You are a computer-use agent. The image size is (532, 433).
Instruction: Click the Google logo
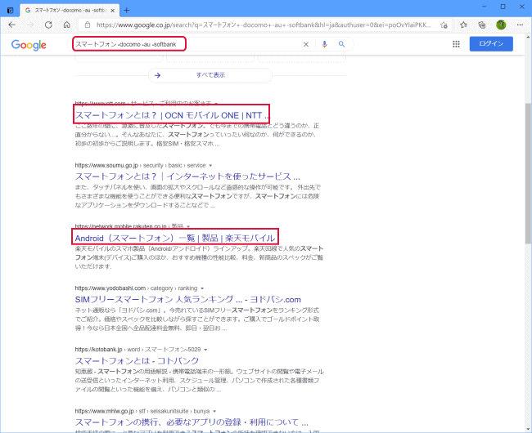[x=29, y=45]
